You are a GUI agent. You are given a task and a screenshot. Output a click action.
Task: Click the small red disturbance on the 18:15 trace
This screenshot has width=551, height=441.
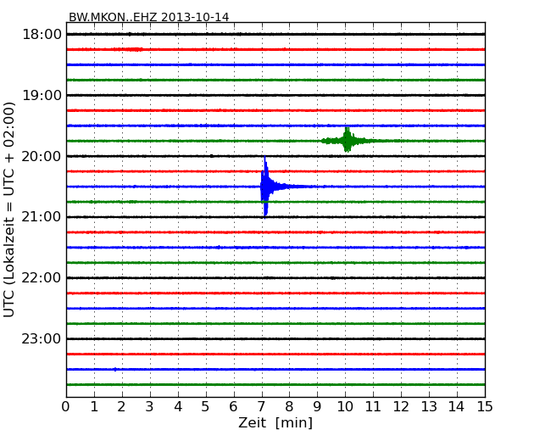click(133, 49)
